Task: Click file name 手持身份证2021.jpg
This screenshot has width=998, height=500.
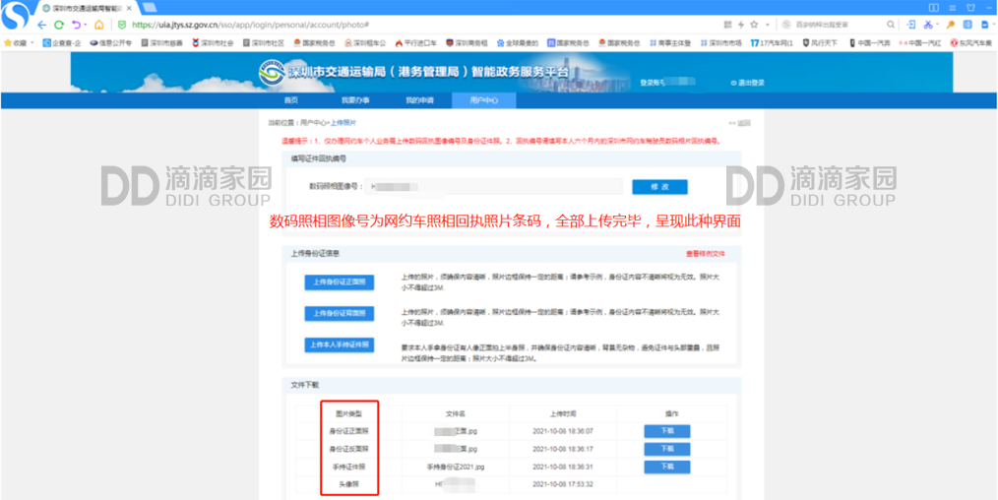Action: 456,467
